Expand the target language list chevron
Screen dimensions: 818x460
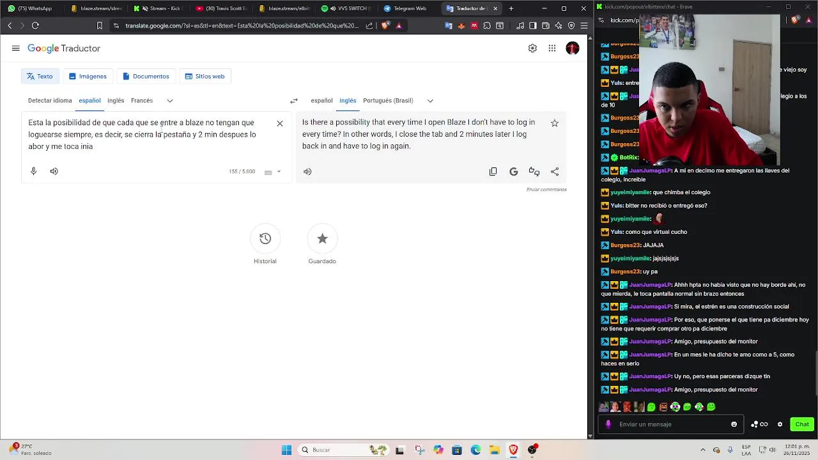(x=430, y=101)
